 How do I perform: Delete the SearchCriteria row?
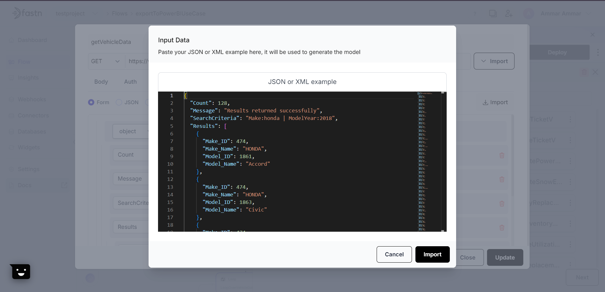(502, 204)
